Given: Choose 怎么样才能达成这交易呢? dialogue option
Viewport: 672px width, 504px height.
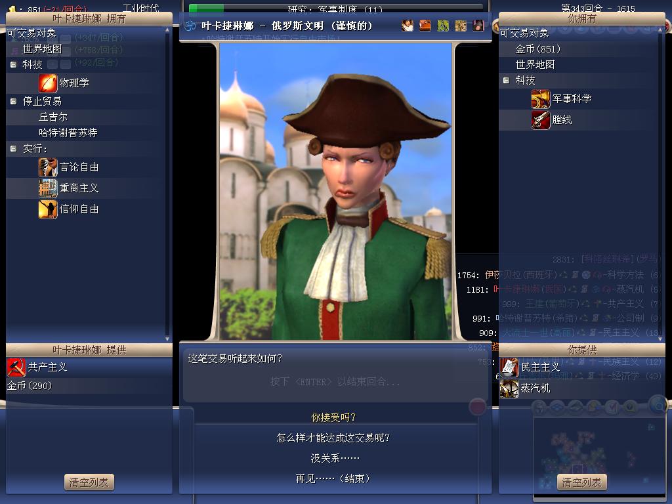Looking at the screenshot, I should (333, 438).
